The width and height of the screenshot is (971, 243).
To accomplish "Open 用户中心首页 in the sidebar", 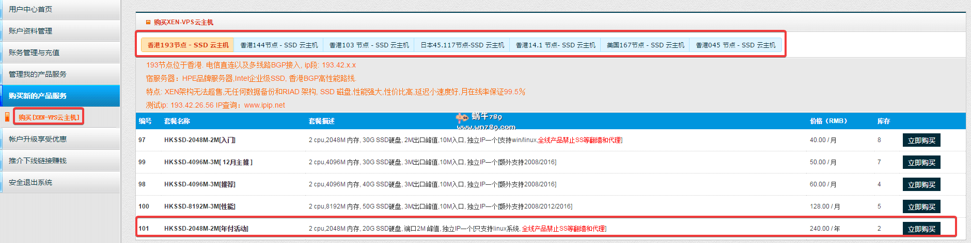I will tap(30, 9).
